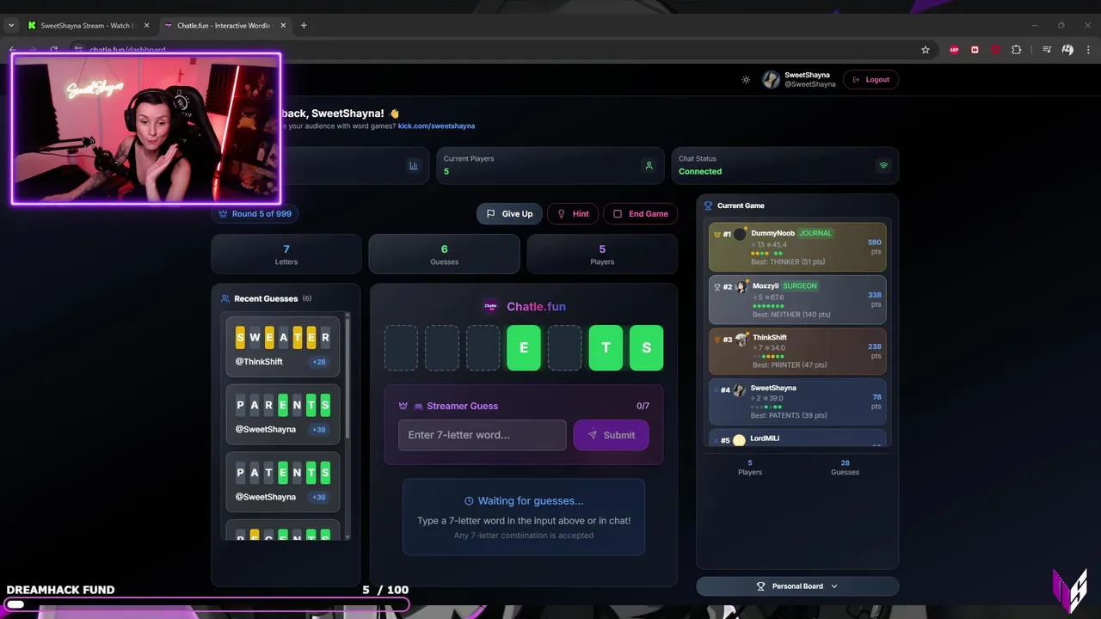
Task: Click the streamer webcam overlay
Action: pyautogui.click(x=146, y=129)
